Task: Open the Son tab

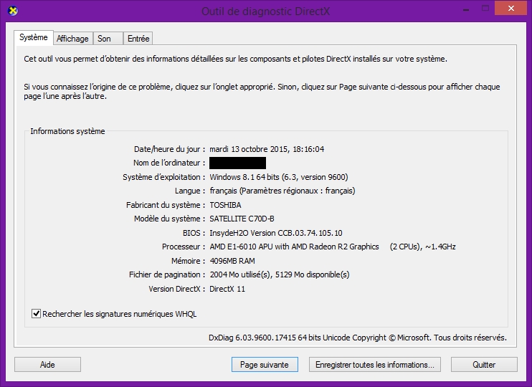Action: click(x=108, y=39)
